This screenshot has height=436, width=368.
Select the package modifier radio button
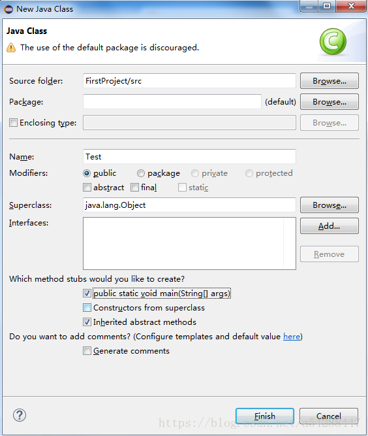pos(141,173)
